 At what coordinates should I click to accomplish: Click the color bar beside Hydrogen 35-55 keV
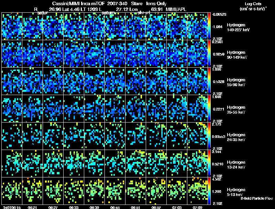pyautogui.click(x=209, y=108)
